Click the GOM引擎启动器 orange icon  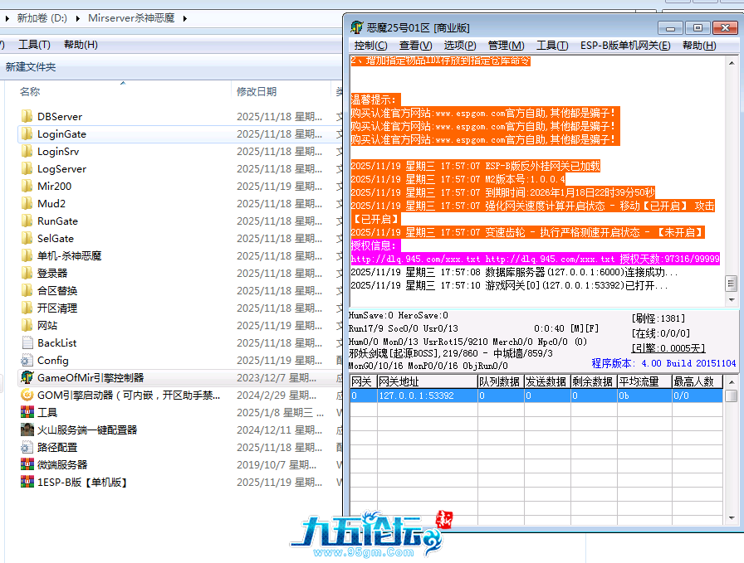coord(27,395)
